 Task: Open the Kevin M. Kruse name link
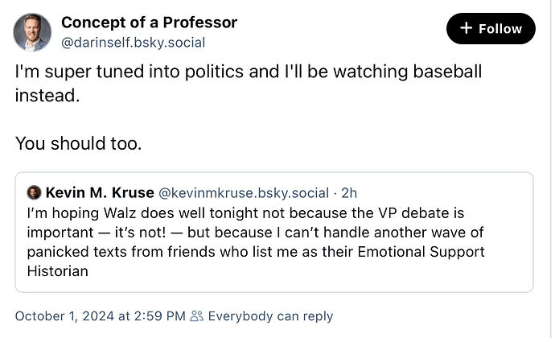[x=100, y=193]
